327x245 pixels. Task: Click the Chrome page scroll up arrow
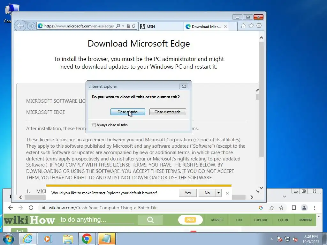(319, 217)
